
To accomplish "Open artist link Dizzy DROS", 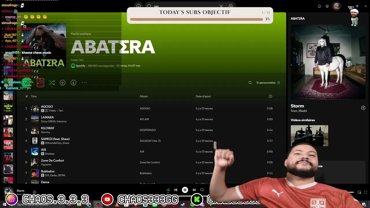I will click(48, 121).
